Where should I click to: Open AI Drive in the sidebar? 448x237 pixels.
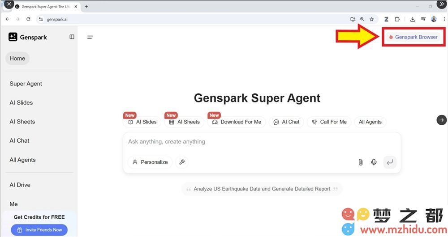(x=20, y=185)
